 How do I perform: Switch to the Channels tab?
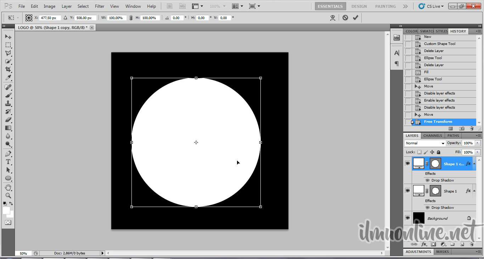click(x=433, y=136)
